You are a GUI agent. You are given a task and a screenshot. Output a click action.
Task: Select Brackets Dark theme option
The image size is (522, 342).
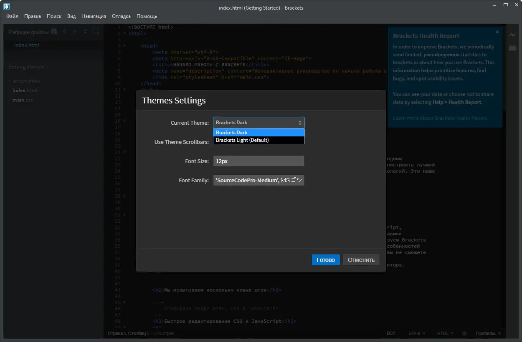[259, 133]
